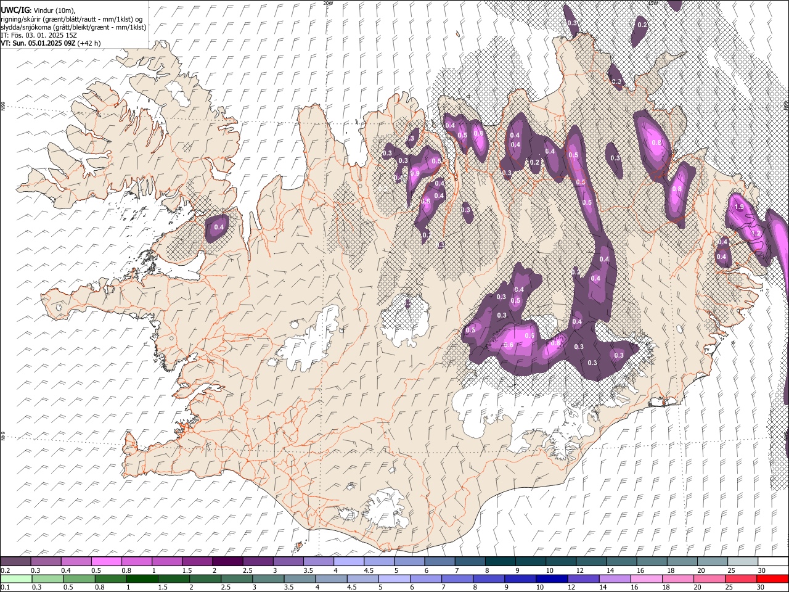Image resolution: width=789 pixels, height=592 pixels.
Task: Choose the lower legend swatch starting at 25
Action: tap(740, 578)
